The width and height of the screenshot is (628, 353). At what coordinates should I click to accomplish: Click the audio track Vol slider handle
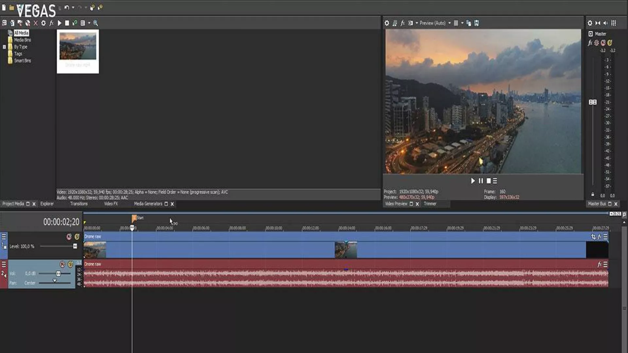(58, 274)
